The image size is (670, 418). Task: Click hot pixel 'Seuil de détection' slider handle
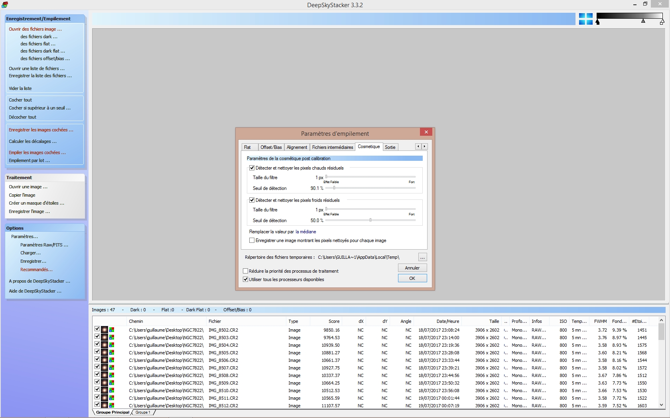334,188
